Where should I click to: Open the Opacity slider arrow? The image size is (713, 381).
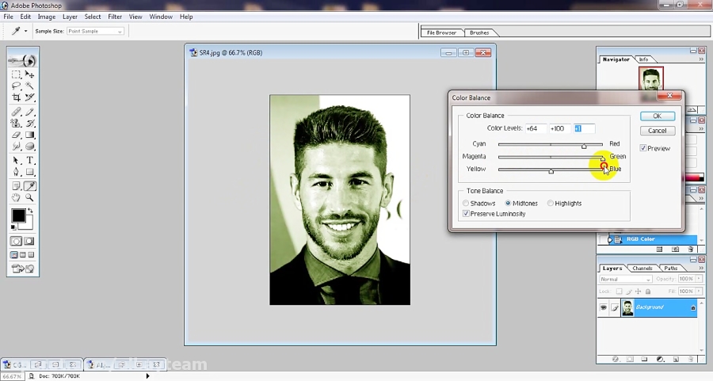point(699,279)
